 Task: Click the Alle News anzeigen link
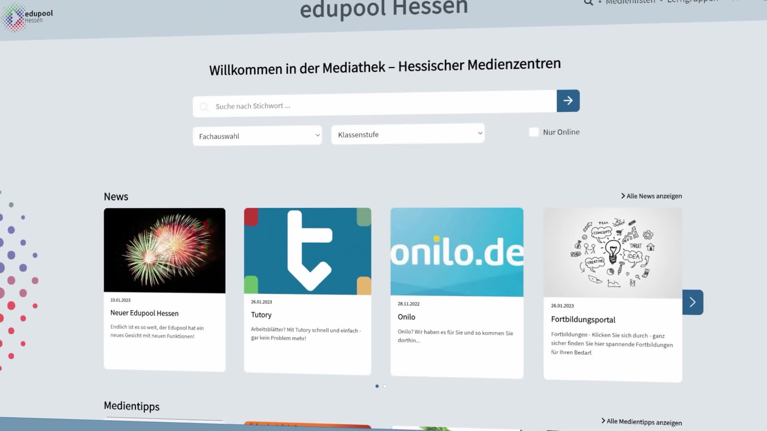(654, 196)
